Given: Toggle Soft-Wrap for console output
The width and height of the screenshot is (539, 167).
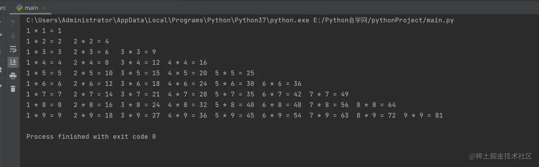Looking at the screenshot, I should click(13, 49).
